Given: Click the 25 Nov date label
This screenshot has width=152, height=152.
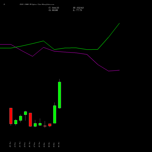Looking at the screenshot, I should [25, 144].
